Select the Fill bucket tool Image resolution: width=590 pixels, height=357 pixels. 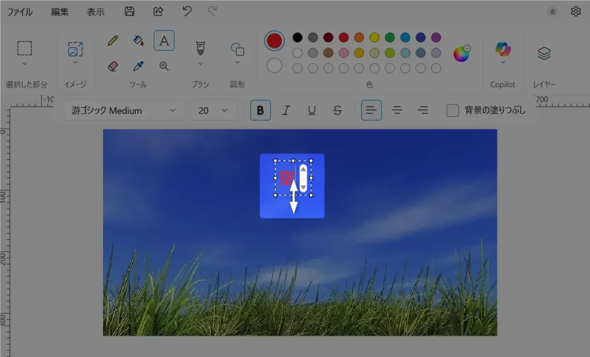138,40
